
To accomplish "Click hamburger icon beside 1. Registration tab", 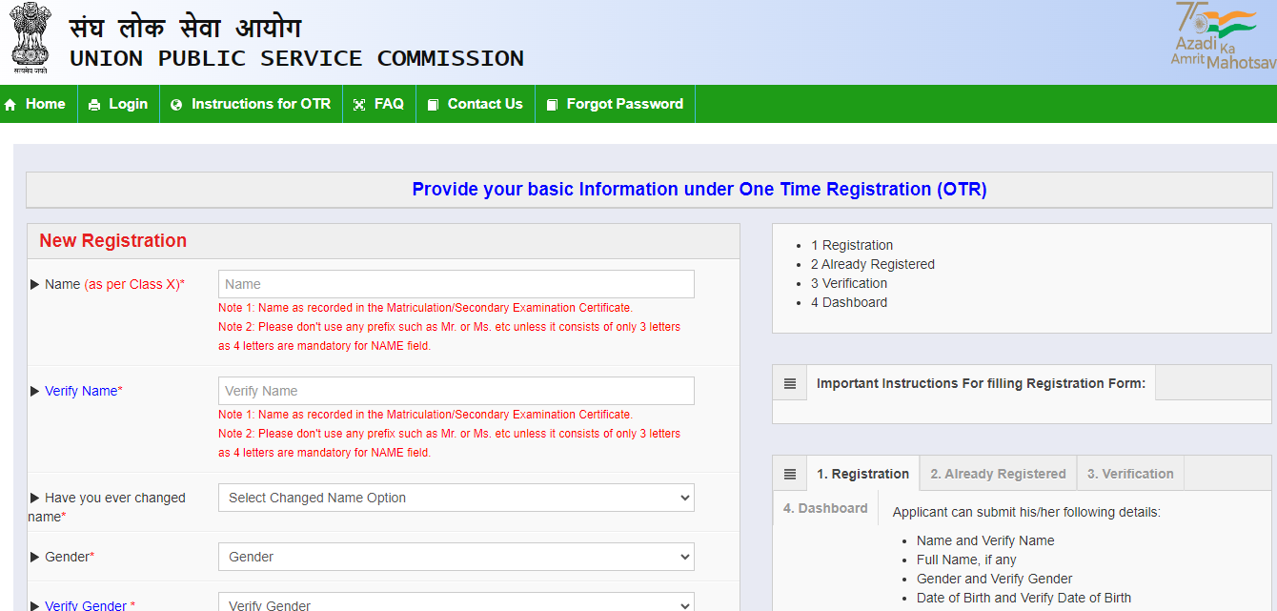I will (x=790, y=474).
